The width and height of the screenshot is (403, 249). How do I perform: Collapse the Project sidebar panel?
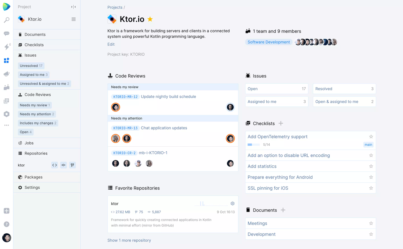click(74, 7)
